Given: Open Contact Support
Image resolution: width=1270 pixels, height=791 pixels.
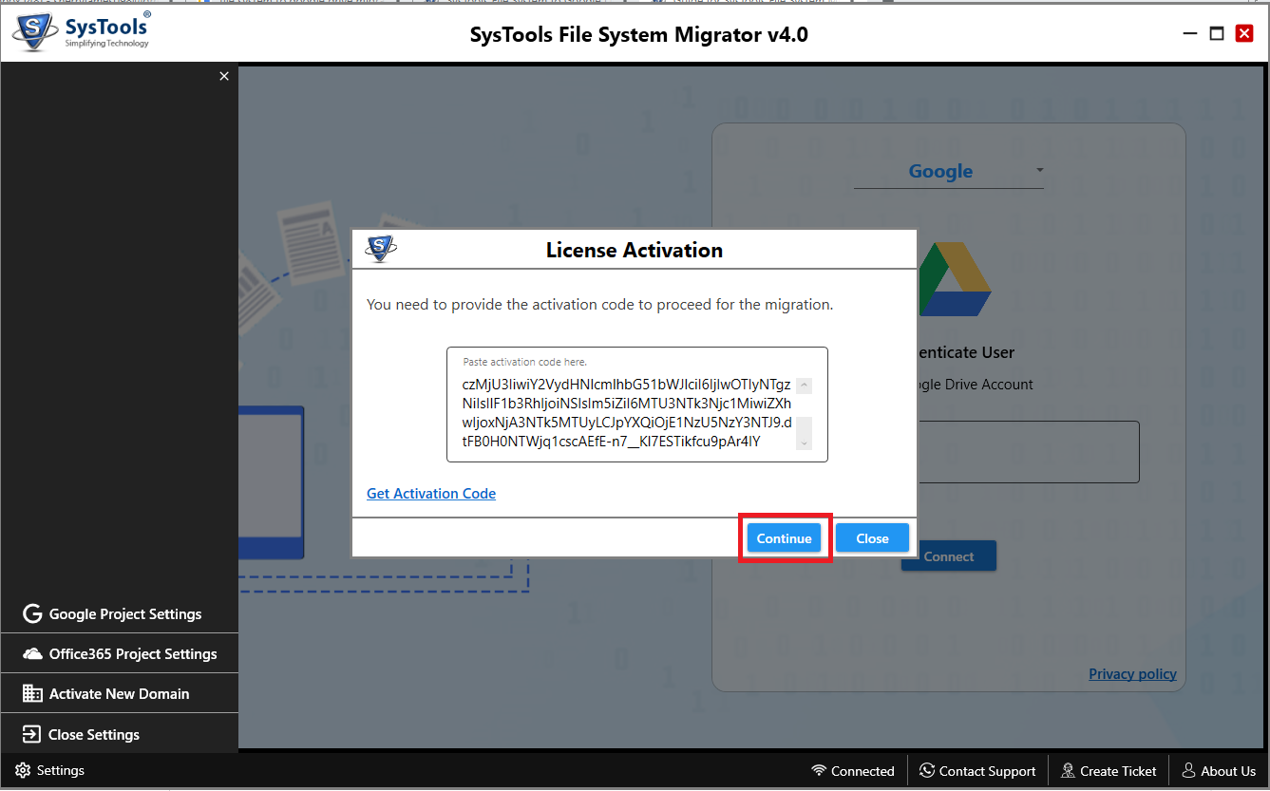Looking at the screenshot, I should click(977, 771).
